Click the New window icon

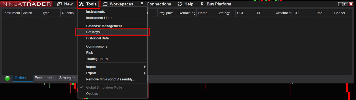(60, 4)
